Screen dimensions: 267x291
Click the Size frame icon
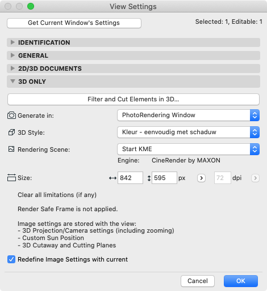click(x=11, y=178)
